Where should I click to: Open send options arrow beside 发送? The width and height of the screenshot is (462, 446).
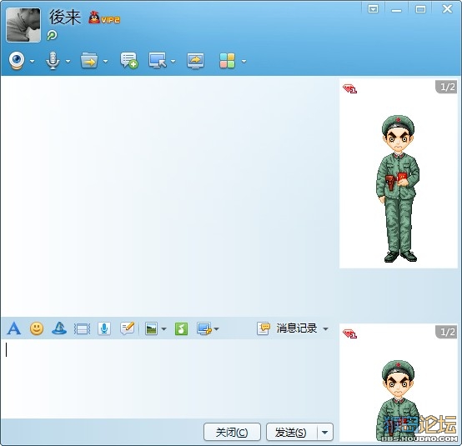coord(325,432)
